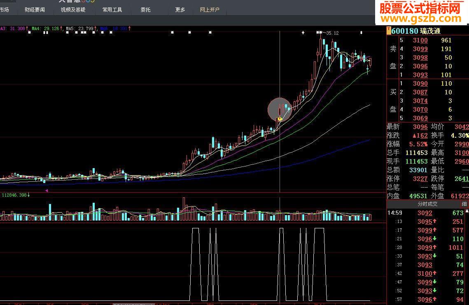Click the 涨停 limit-up value 3227

click(420, 179)
